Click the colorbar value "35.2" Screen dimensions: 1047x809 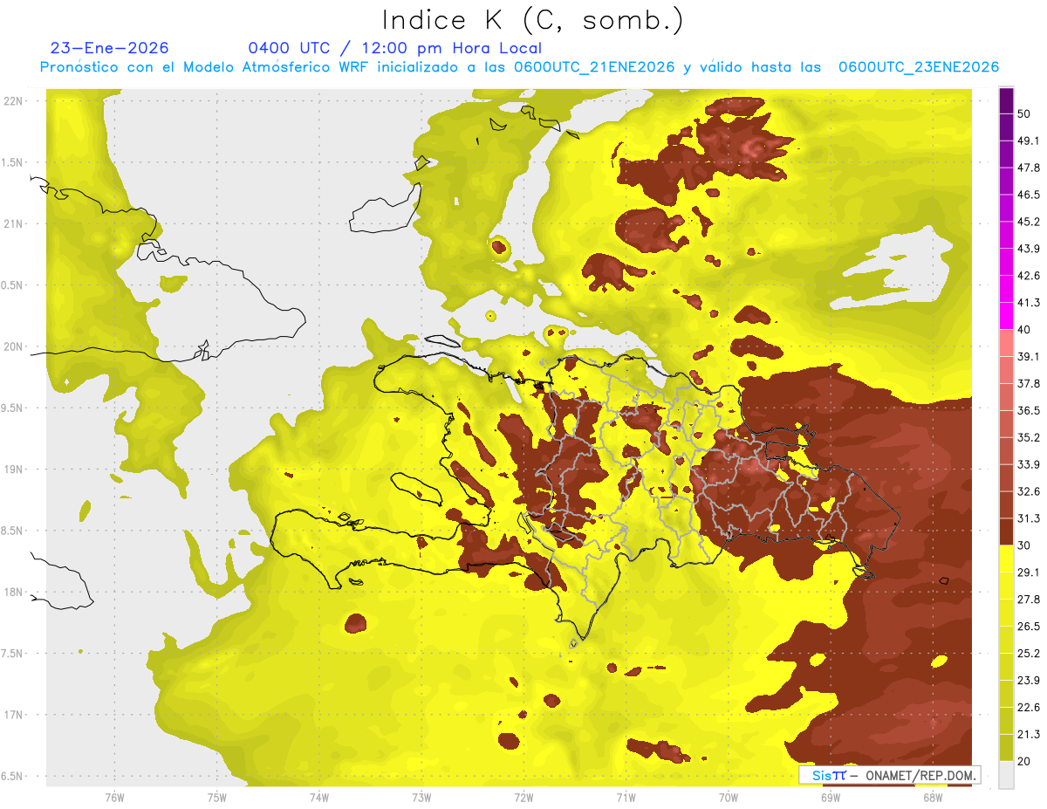point(1029,437)
